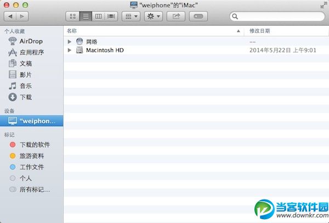Enter full screen with the corner arrows

coord(324,5)
